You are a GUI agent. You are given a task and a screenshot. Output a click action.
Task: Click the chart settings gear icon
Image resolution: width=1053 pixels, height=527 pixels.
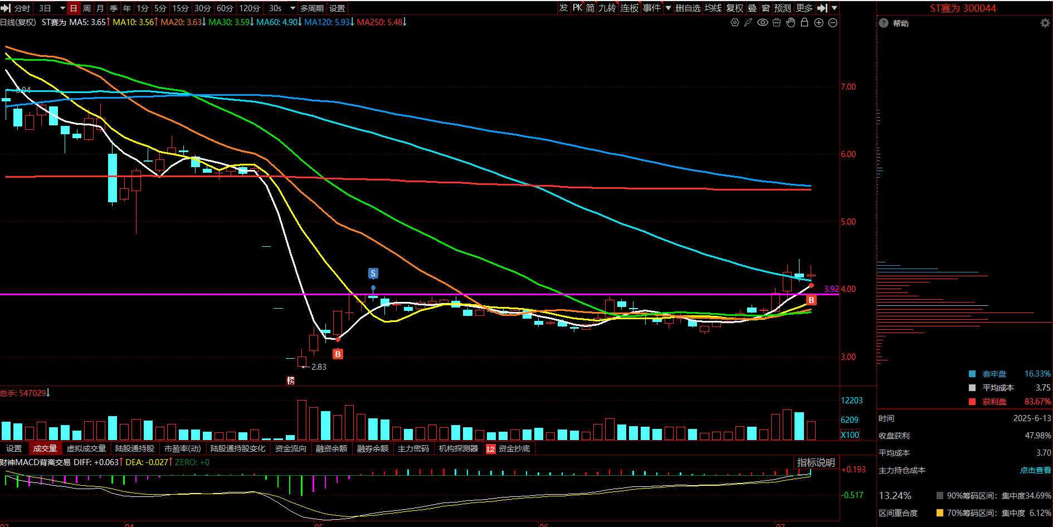(735, 22)
